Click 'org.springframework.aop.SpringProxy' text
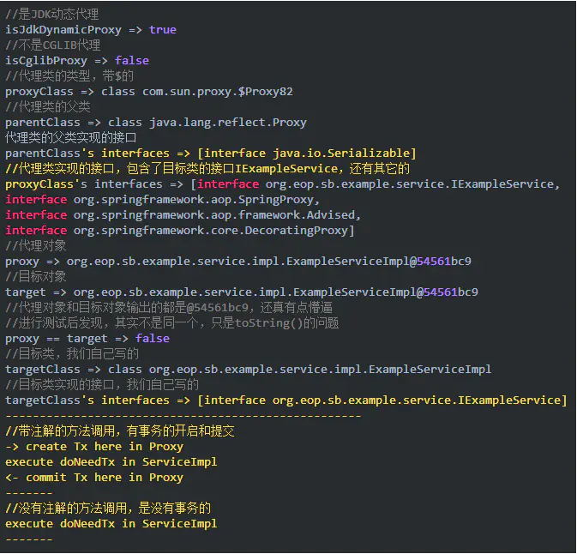 (x=194, y=200)
